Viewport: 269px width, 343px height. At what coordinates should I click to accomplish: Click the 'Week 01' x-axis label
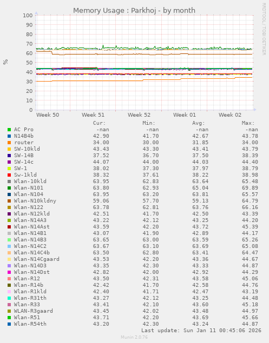[x=185, y=115]
